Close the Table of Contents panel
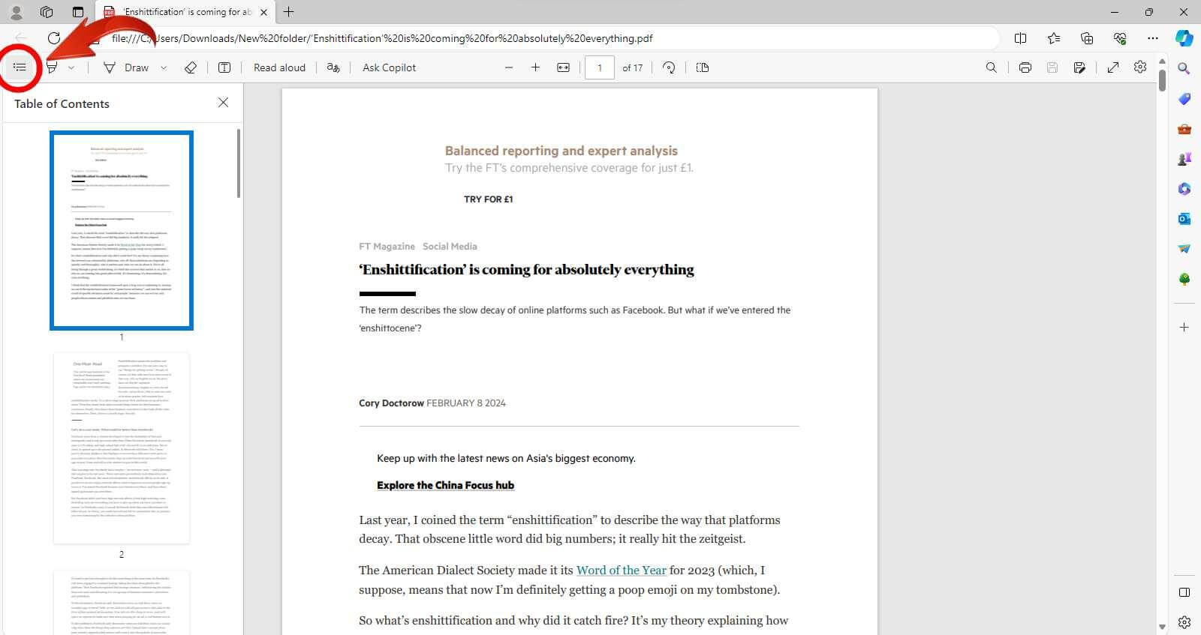Screen dimensions: 1201x635 tap(223, 103)
